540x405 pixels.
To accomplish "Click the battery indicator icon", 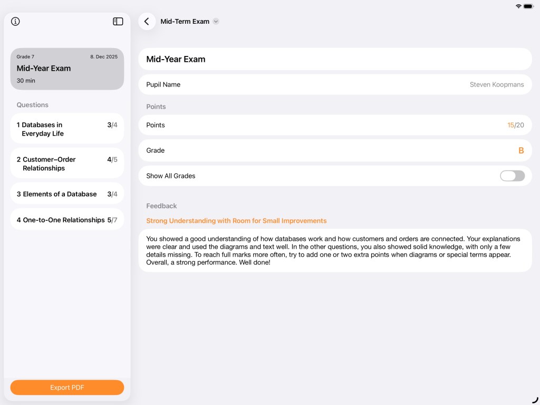I will [528, 6].
